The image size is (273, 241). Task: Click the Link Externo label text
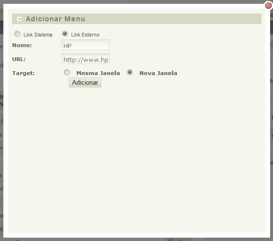pos(86,35)
